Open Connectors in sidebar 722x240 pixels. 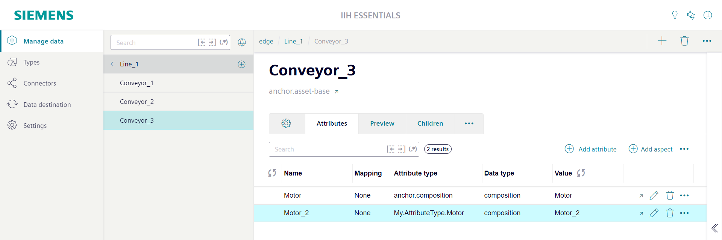click(52, 83)
